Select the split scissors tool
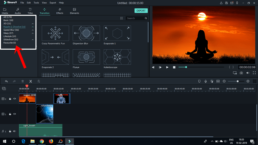The width and height of the screenshot is (258, 145). [x=31, y=81]
